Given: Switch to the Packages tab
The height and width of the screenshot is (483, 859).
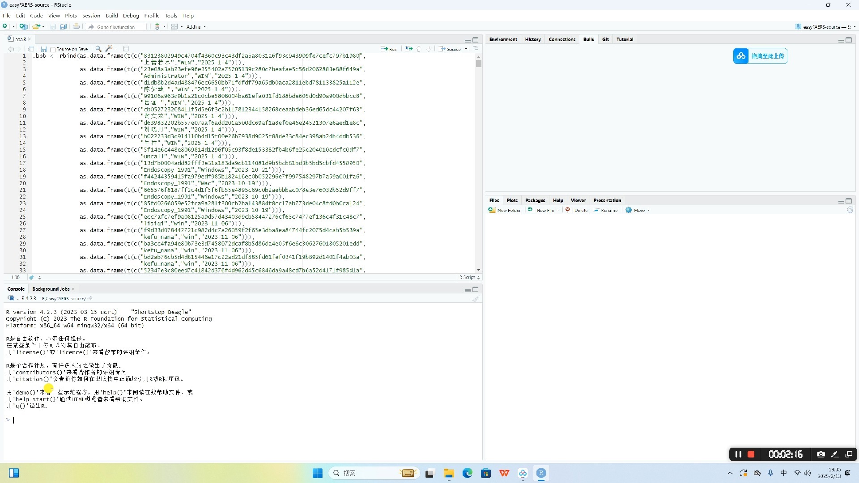Looking at the screenshot, I should [x=535, y=200].
